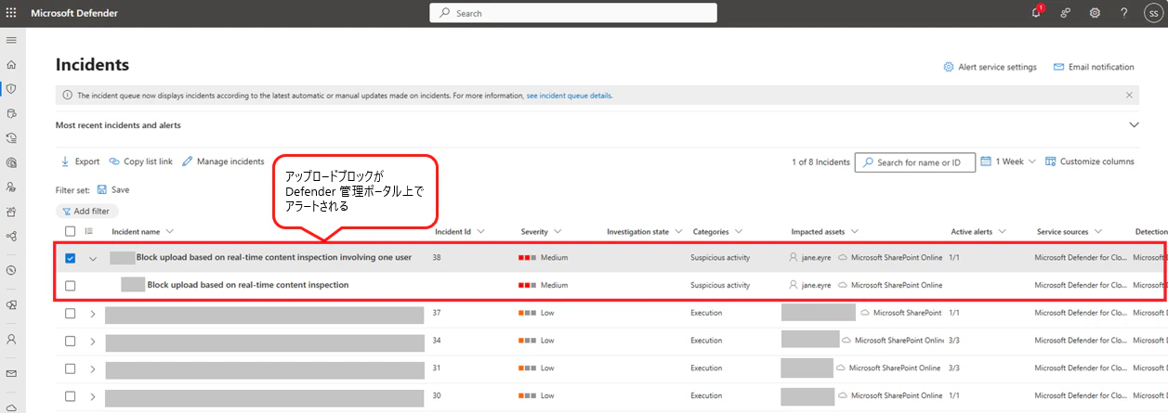
Task: Open the share-nodes icon in the sidebar
Action: point(11,236)
